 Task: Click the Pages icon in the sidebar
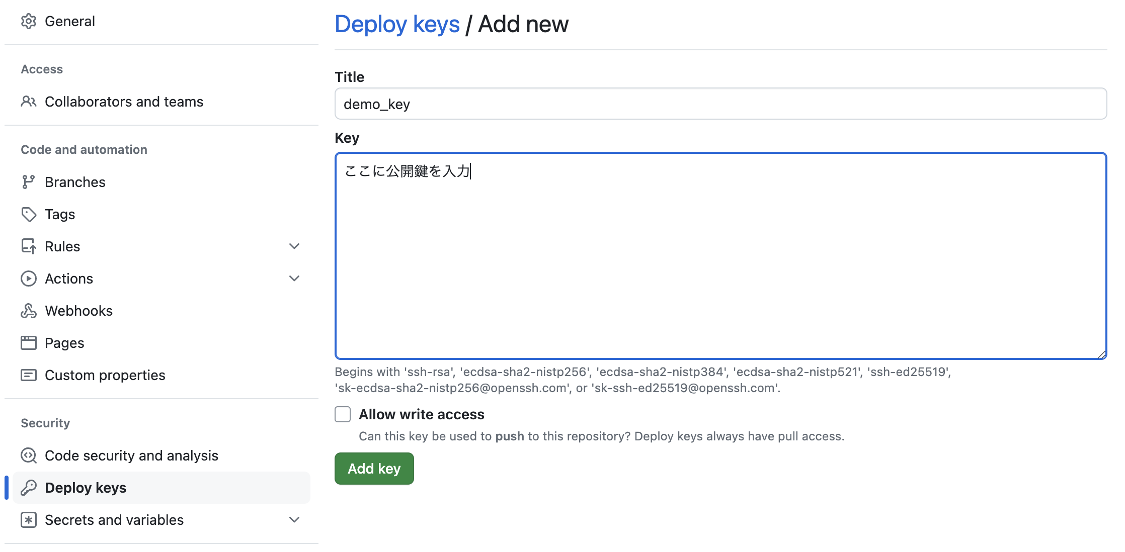pos(29,342)
